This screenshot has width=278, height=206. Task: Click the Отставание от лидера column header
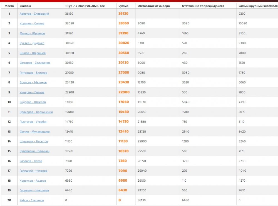tap(154, 6)
